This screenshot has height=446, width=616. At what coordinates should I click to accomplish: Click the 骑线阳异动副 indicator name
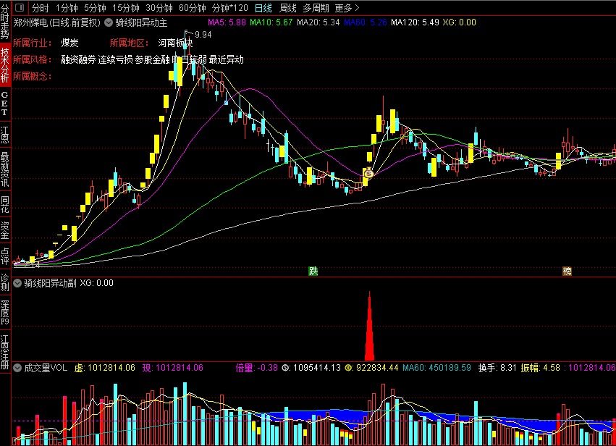coord(50,283)
